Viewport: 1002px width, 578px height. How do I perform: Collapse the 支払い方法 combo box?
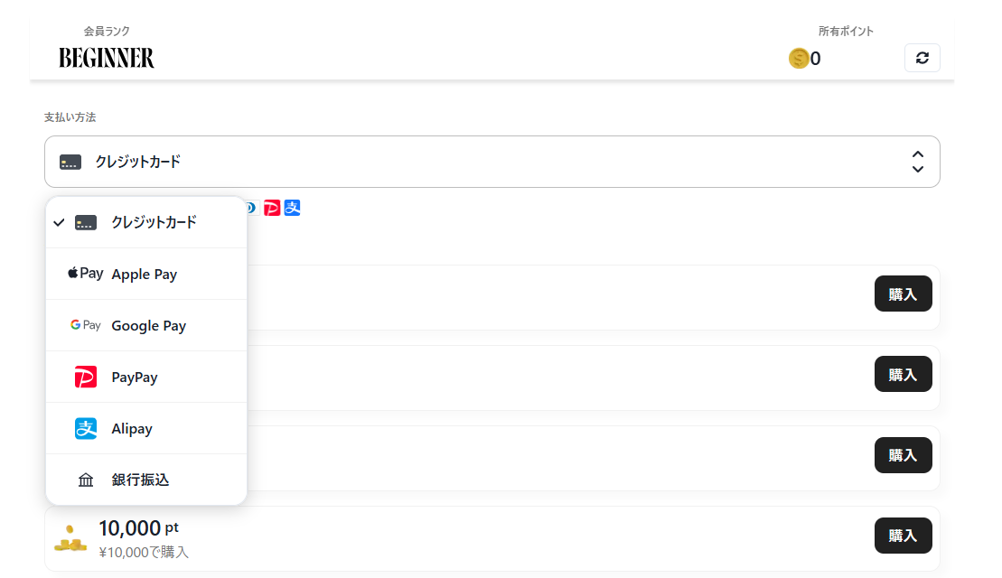pos(492,162)
